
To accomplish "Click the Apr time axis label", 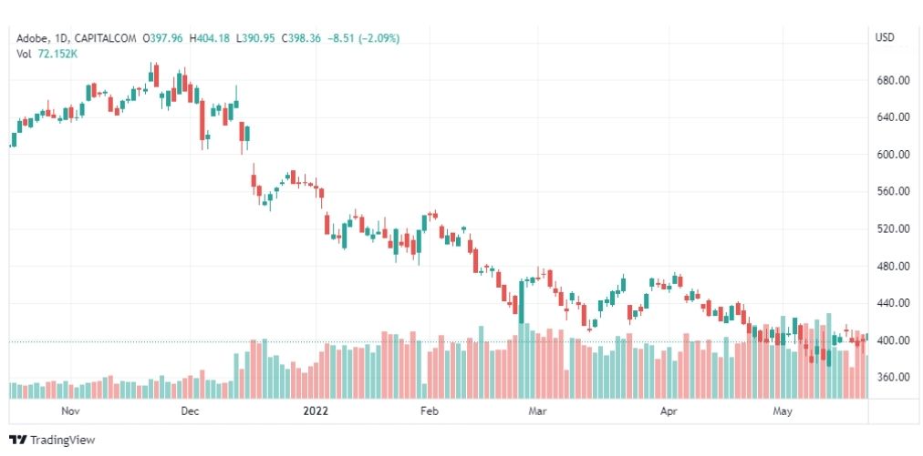I will click(669, 410).
